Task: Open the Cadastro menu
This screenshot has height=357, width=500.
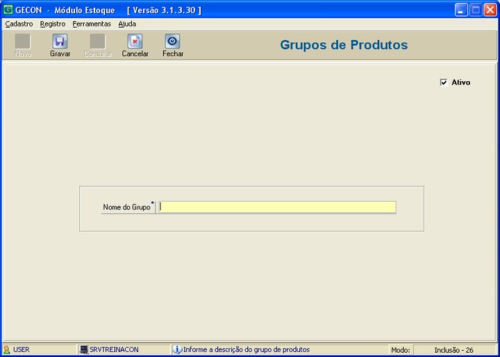Action: [19, 24]
